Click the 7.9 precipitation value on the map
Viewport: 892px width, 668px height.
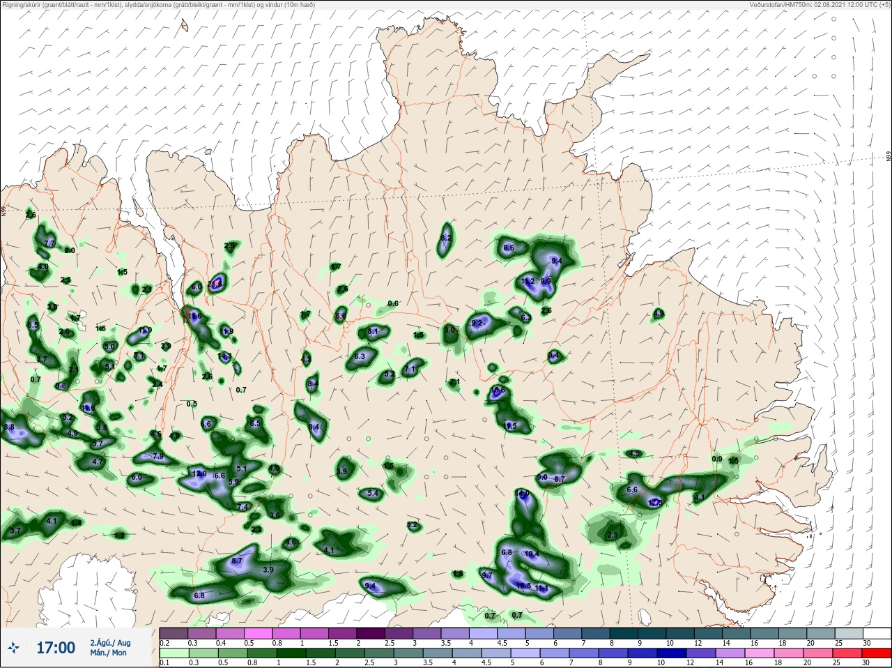point(157,456)
